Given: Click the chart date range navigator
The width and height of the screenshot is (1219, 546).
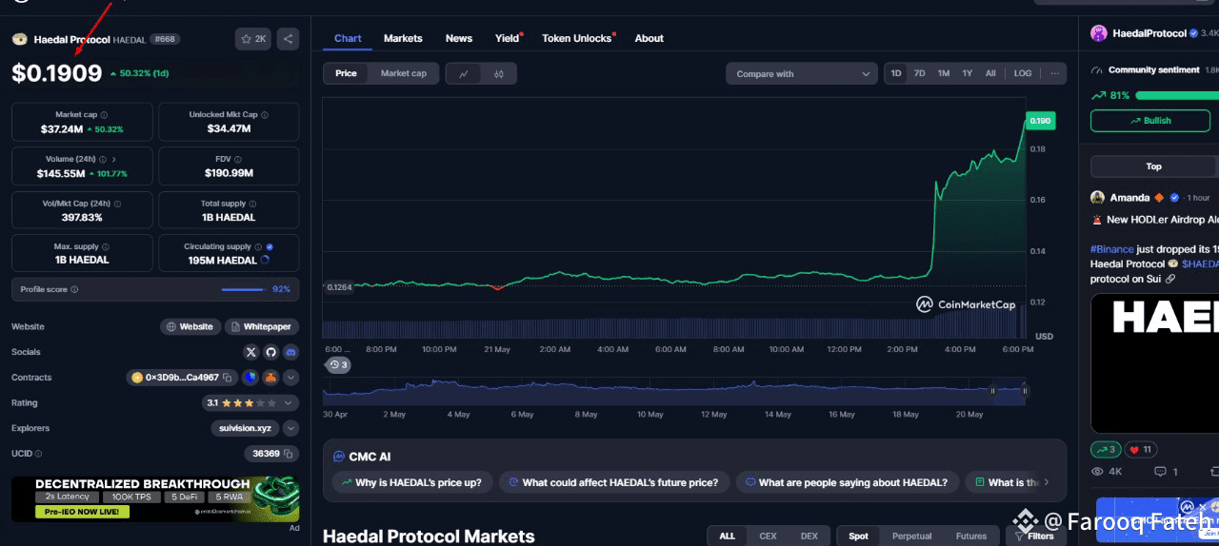Looking at the screenshot, I should [x=674, y=391].
